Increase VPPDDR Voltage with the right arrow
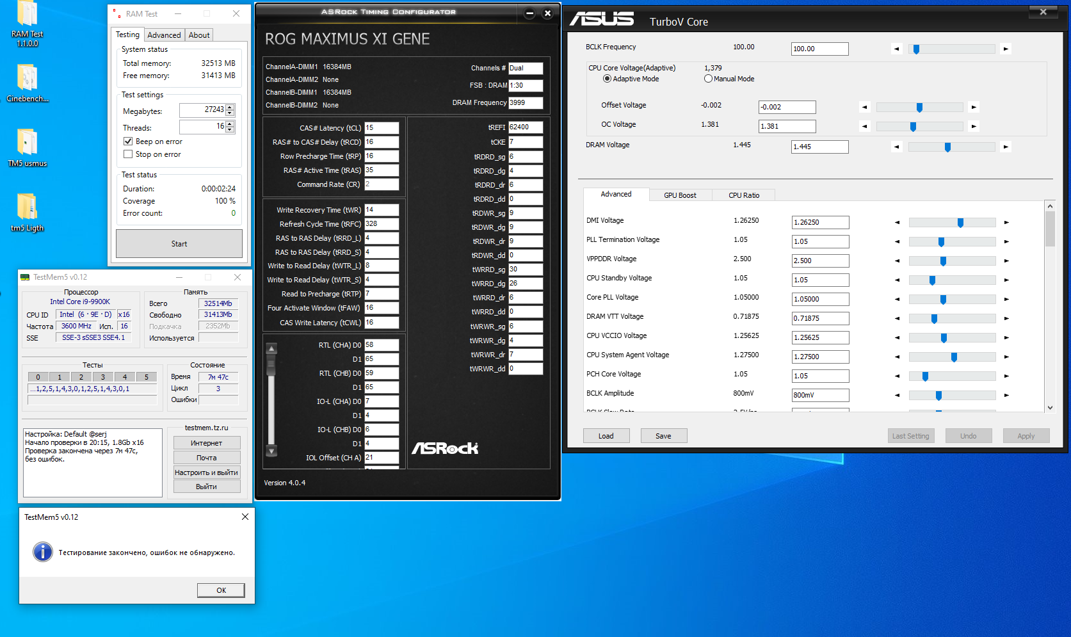Image resolution: width=1071 pixels, height=637 pixels. 1006,261
